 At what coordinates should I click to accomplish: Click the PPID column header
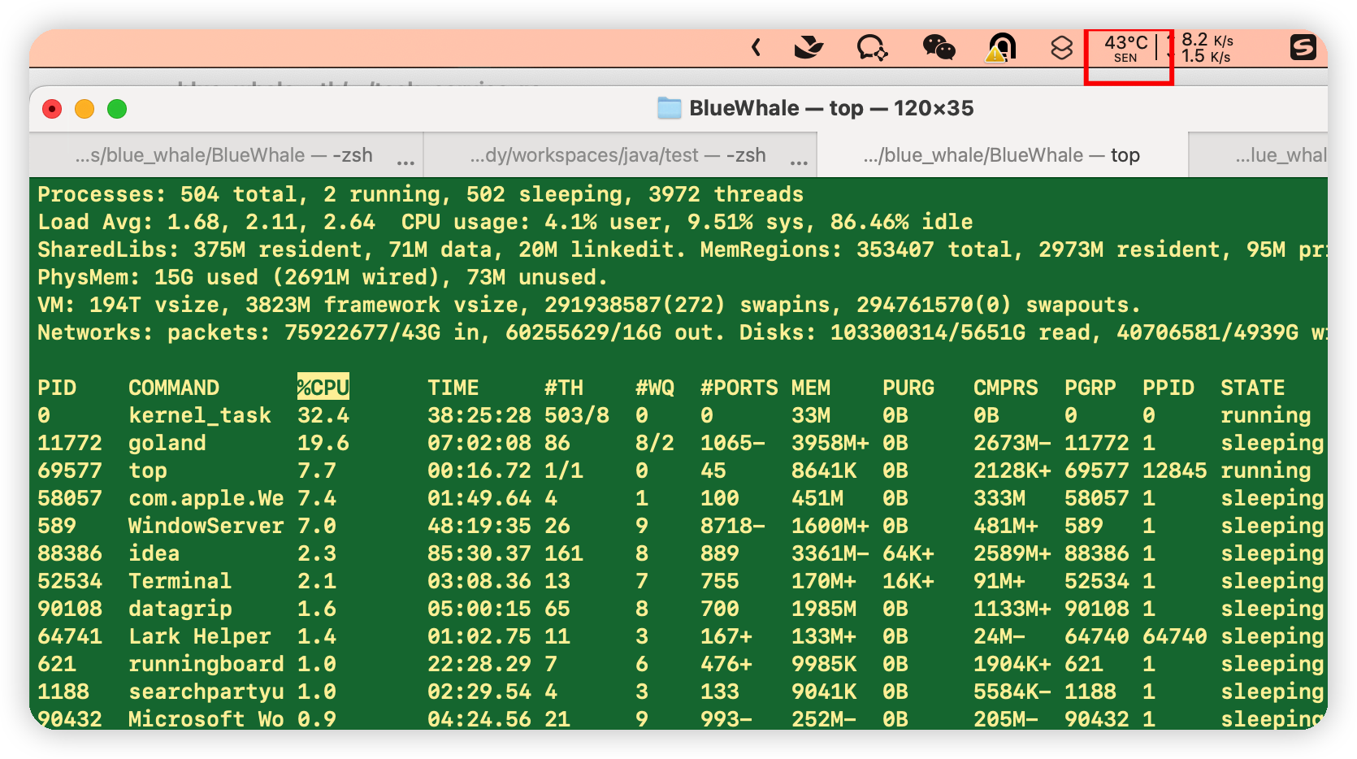(x=1168, y=388)
